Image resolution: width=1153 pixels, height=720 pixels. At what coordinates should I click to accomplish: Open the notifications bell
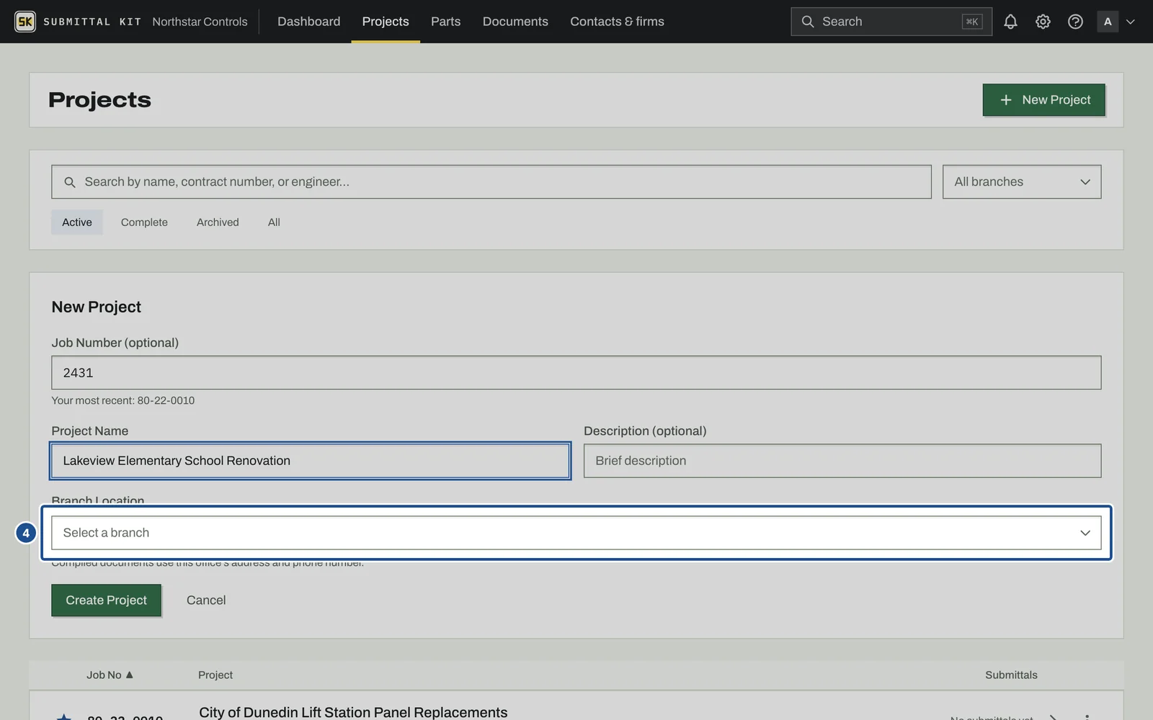[1010, 22]
